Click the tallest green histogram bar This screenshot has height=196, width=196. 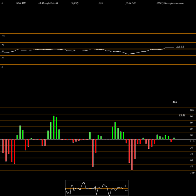coord(54,127)
